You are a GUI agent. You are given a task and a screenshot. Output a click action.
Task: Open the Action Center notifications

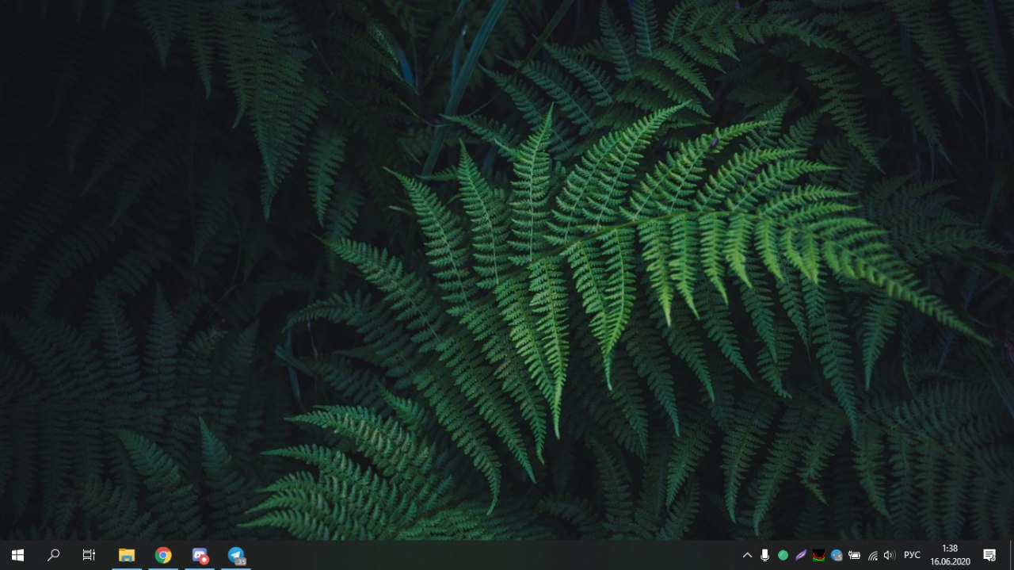click(x=989, y=555)
